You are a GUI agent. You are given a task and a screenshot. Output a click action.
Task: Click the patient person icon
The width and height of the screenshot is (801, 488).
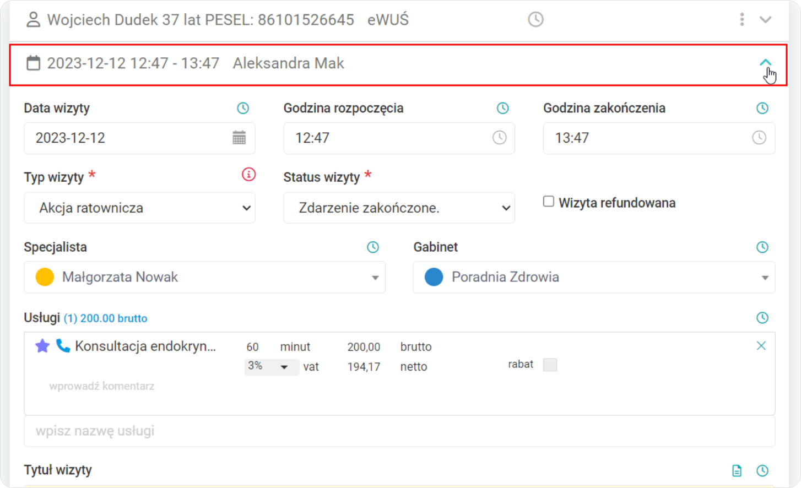click(x=33, y=20)
